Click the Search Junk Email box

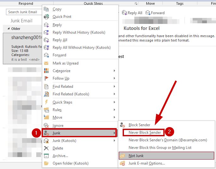(x=24, y=12)
